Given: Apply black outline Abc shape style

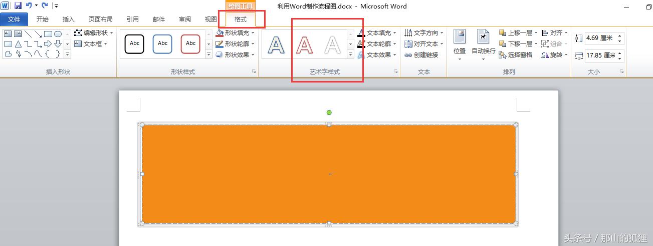Looking at the screenshot, I should [135, 43].
